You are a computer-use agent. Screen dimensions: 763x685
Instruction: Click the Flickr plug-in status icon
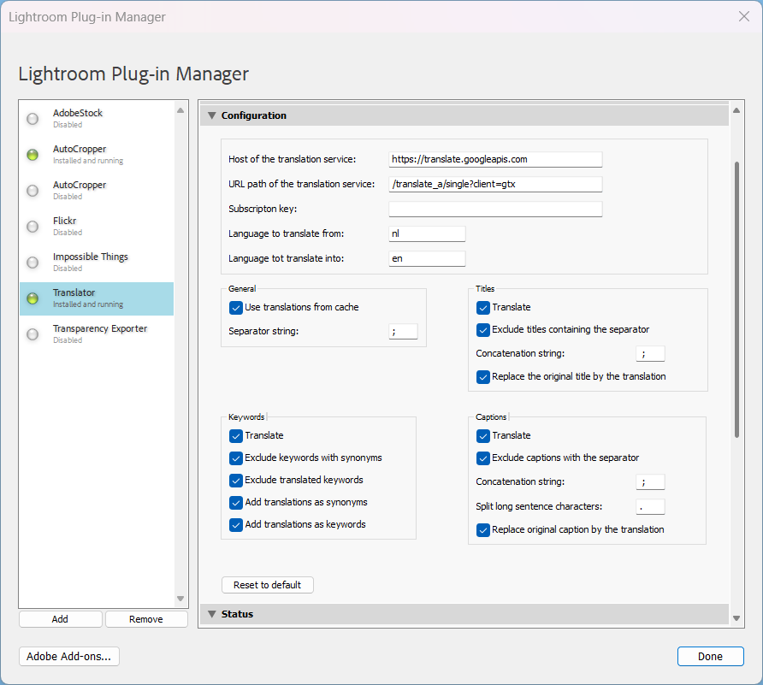pos(33,227)
